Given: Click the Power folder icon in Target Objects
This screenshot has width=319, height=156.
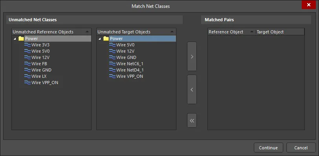Looking at the screenshot, I should click(106, 39).
